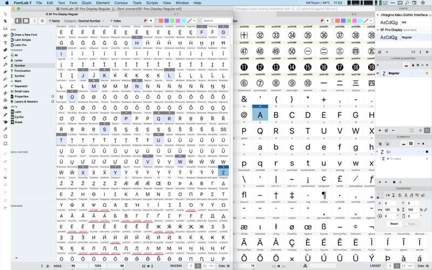Select the Ellipse tool

(5, 137)
